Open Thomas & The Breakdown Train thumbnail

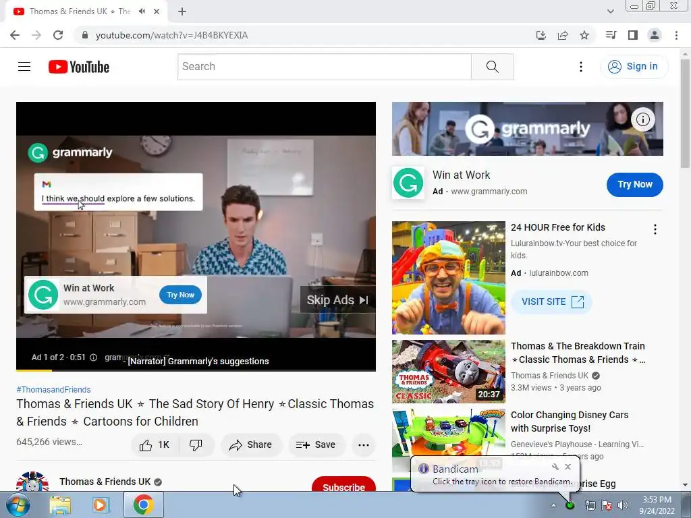(x=449, y=372)
